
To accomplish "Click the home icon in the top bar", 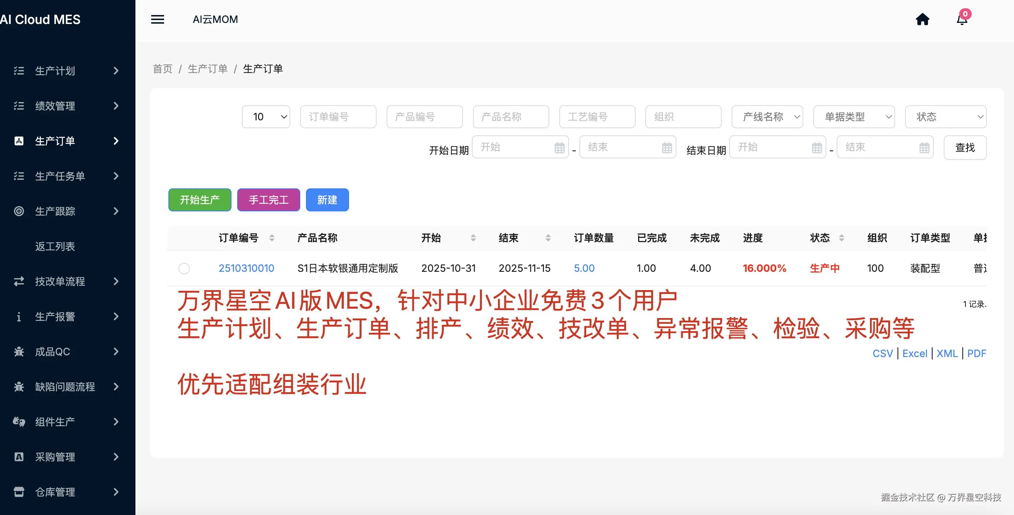I will point(923,19).
